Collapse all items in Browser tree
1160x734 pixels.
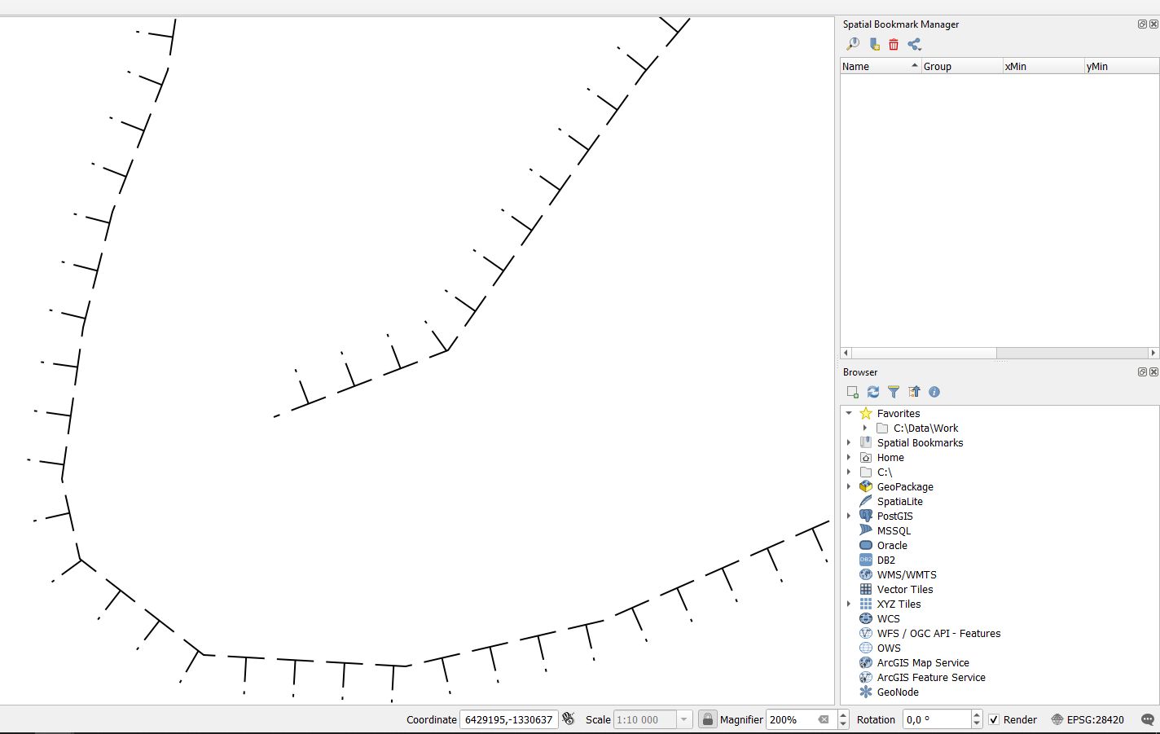point(914,392)
